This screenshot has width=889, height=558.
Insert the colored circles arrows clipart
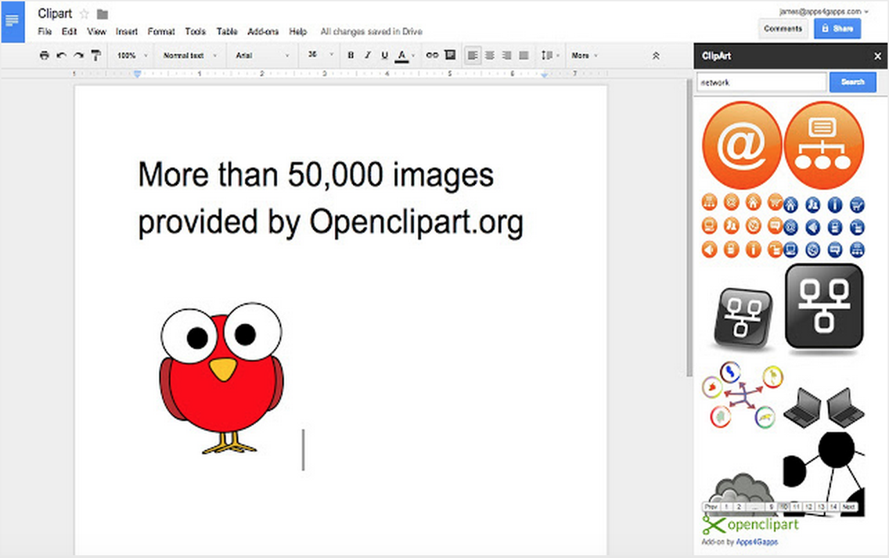tap(742, 394)
